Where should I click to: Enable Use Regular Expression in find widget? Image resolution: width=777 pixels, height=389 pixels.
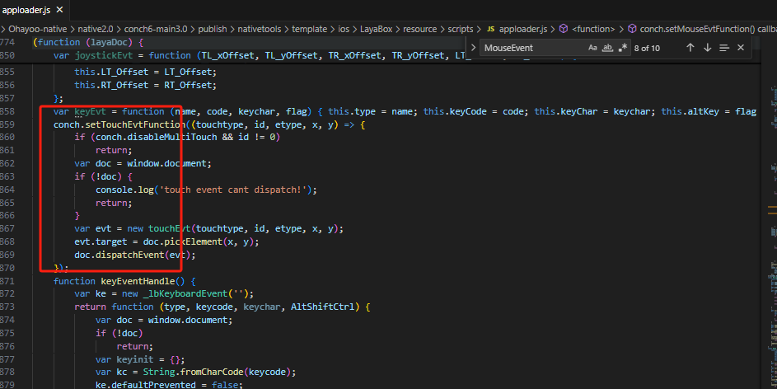pyautogui.click(x=624, y=48)
